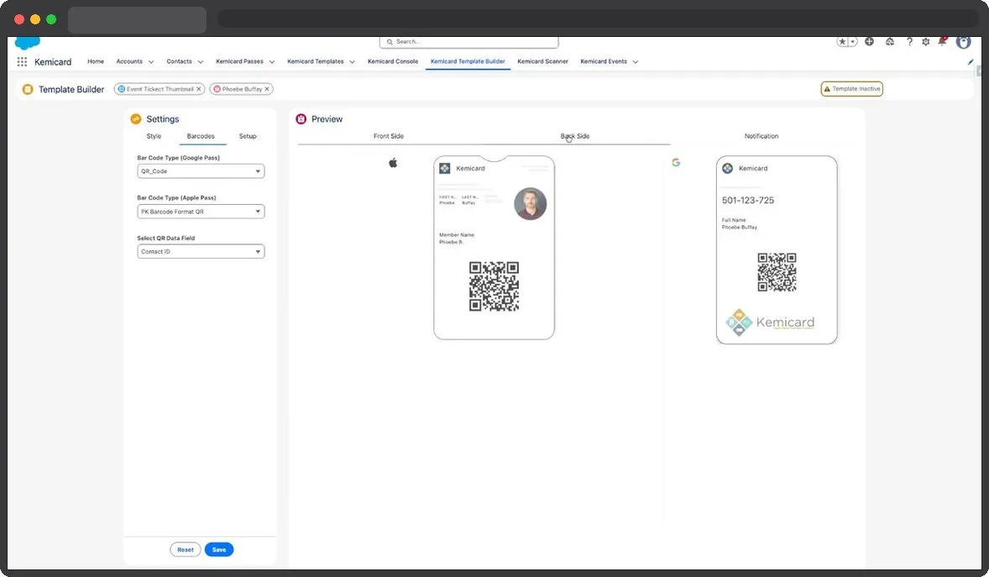
Task: Click the Salesforce cloud logo
Action: tap(27, 43)
